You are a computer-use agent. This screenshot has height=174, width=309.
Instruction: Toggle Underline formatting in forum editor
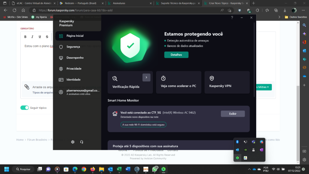coord(40,37)
